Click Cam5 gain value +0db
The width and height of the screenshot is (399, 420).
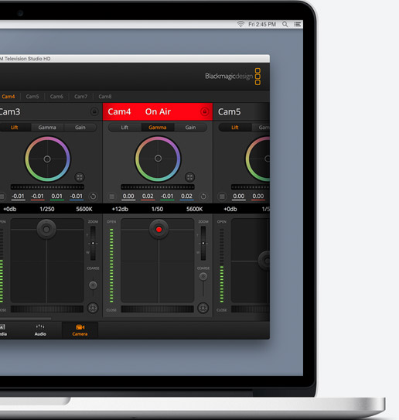[230, 209]
